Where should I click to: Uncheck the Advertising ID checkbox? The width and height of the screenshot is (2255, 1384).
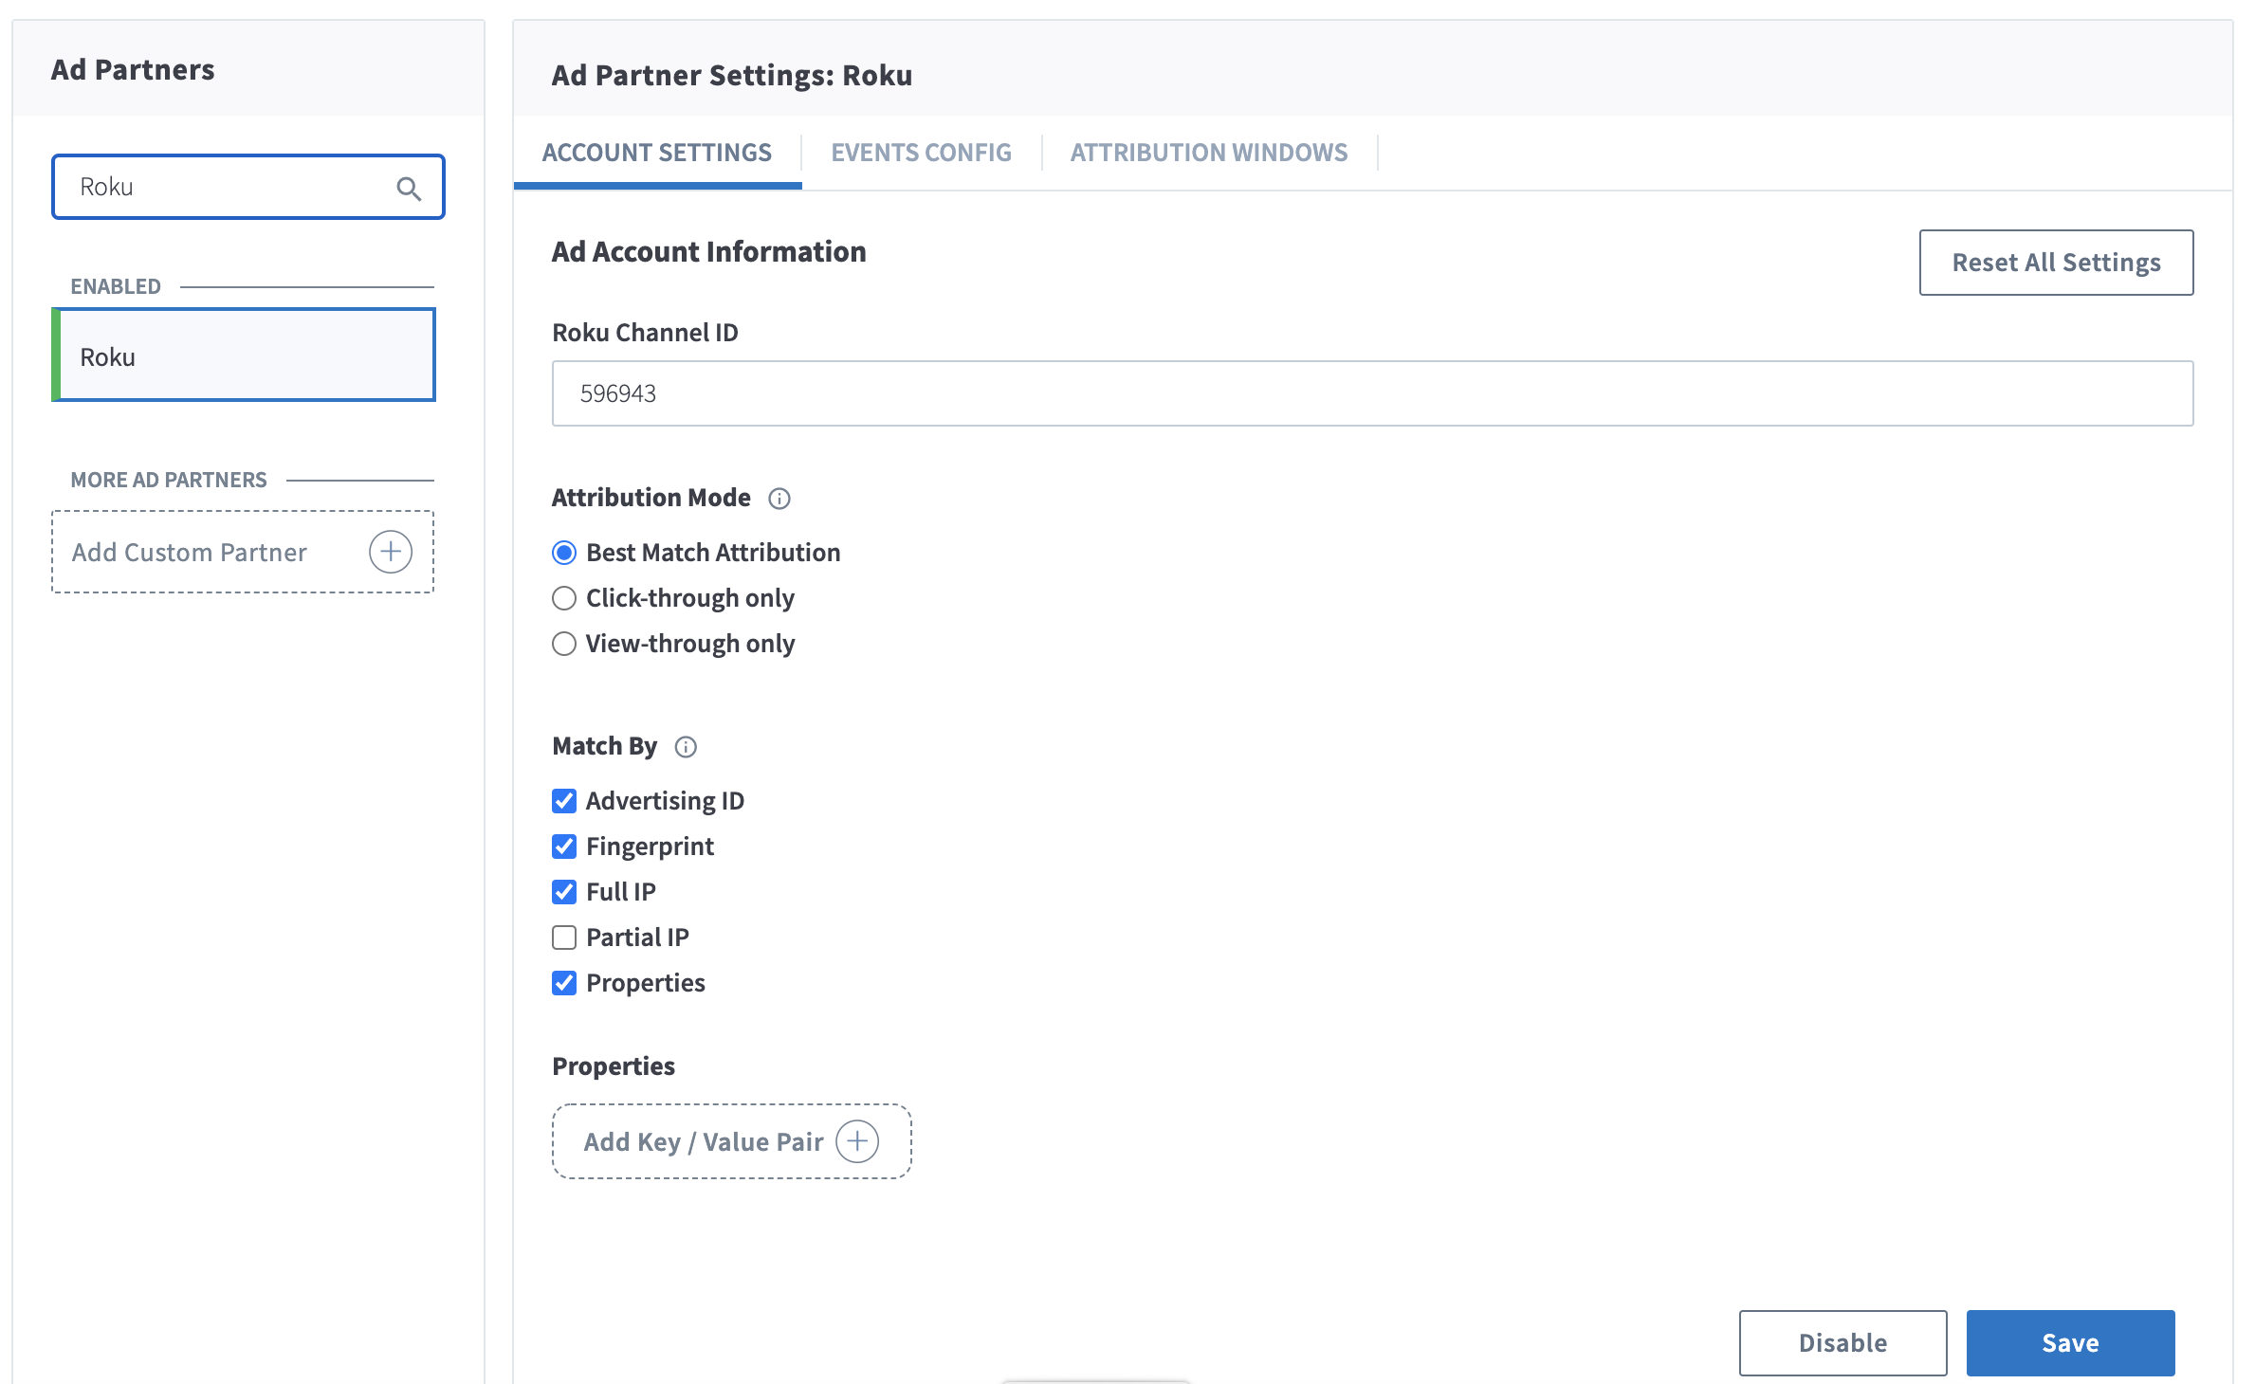(x=564, y=801)
